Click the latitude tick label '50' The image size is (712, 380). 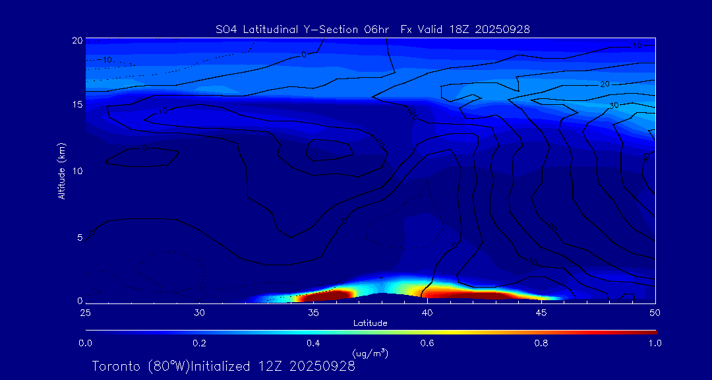coord(655,313)
